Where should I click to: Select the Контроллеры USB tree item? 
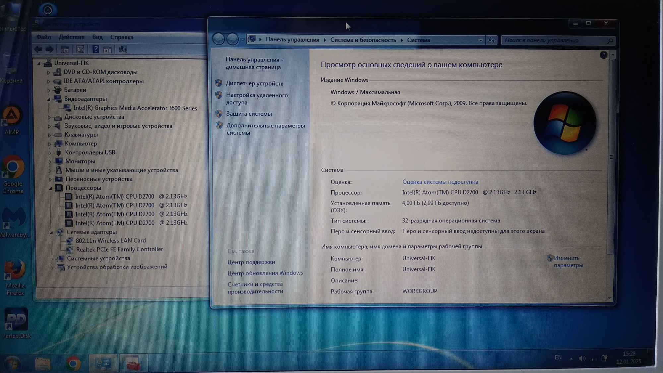[90, 153]
